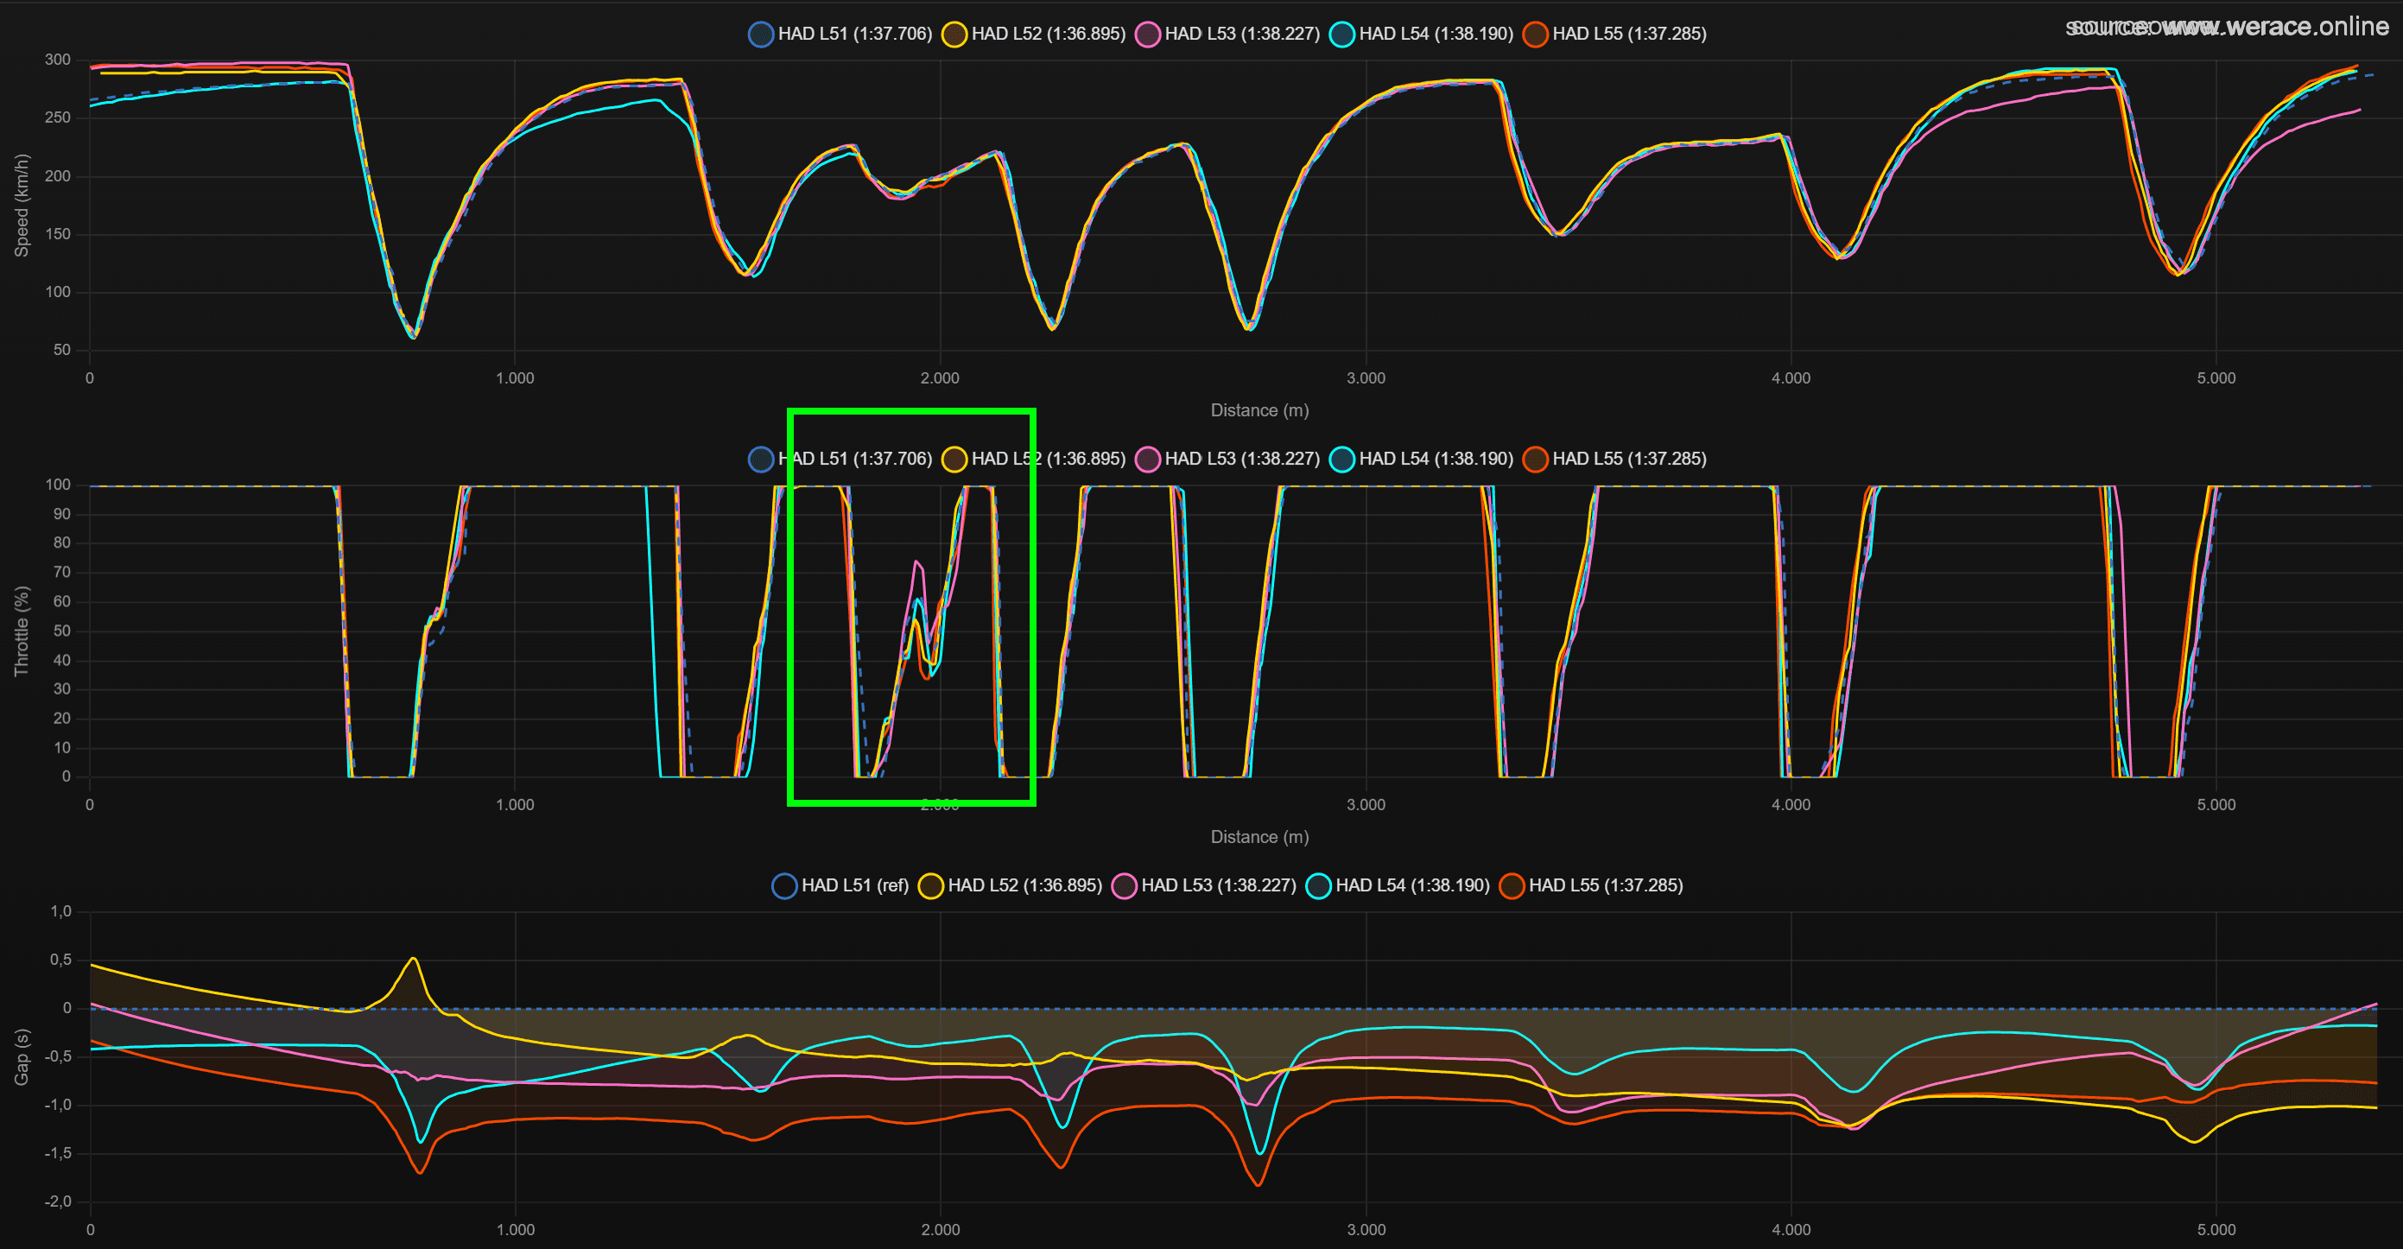Toggle HAD L55 visibility in throttle chart legend
2403x1249 pixels.
click(x=1631, y=459)
